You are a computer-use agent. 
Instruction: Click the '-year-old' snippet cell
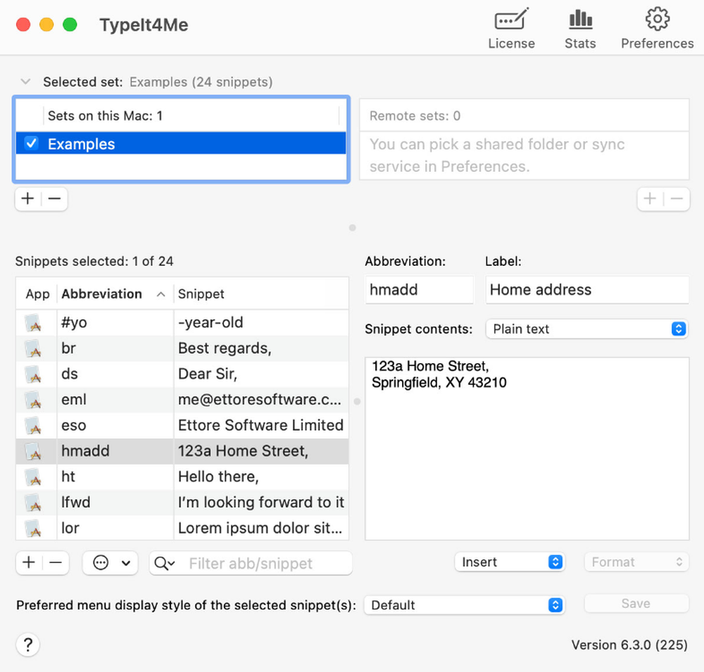[x=261, y=322]
